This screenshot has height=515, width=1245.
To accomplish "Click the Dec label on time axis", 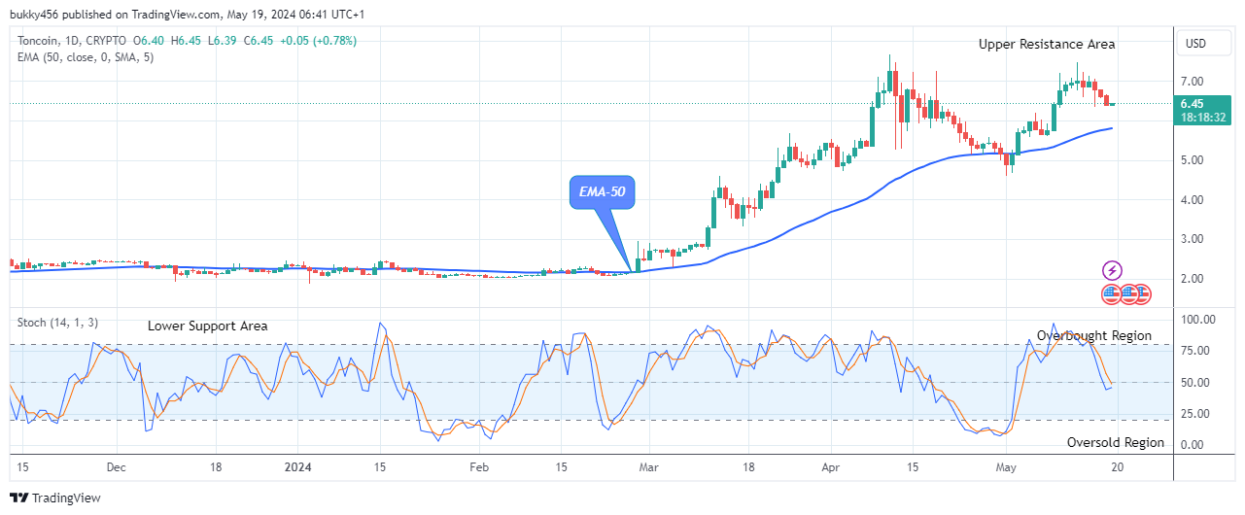I will pyautogui.click(x=115, y=466).
